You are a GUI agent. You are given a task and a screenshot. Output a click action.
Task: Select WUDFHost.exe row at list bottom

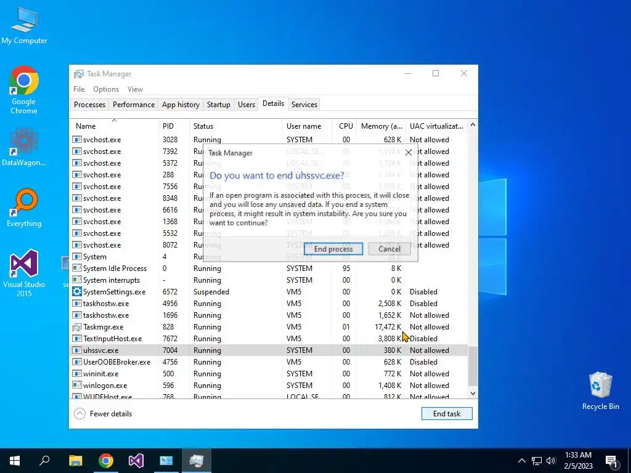[x=269, y=396]
